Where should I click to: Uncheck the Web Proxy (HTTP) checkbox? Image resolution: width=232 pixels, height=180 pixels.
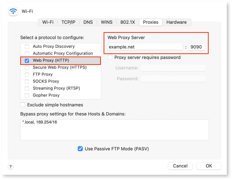pyautogui.click(x=27, y=60)
